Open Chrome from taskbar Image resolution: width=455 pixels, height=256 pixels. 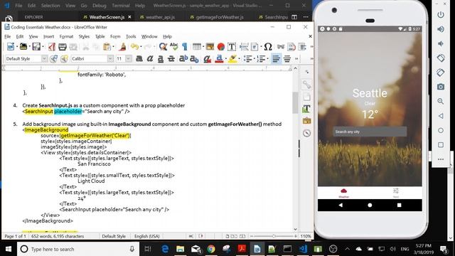click(x=211, y=249)
